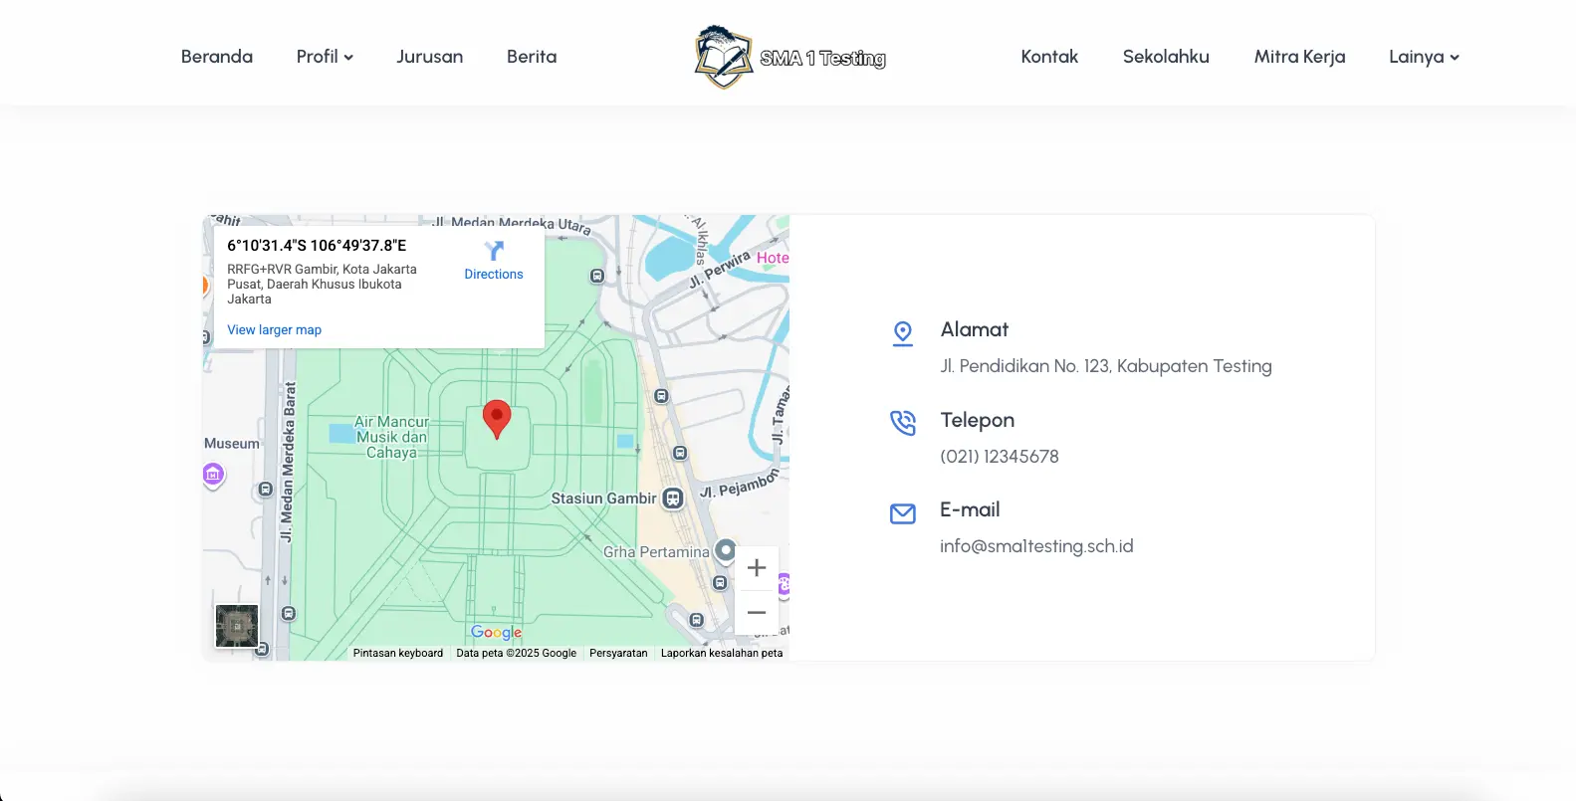Click the Telepon phone icon
The image size is (1576, 801).
902,423
